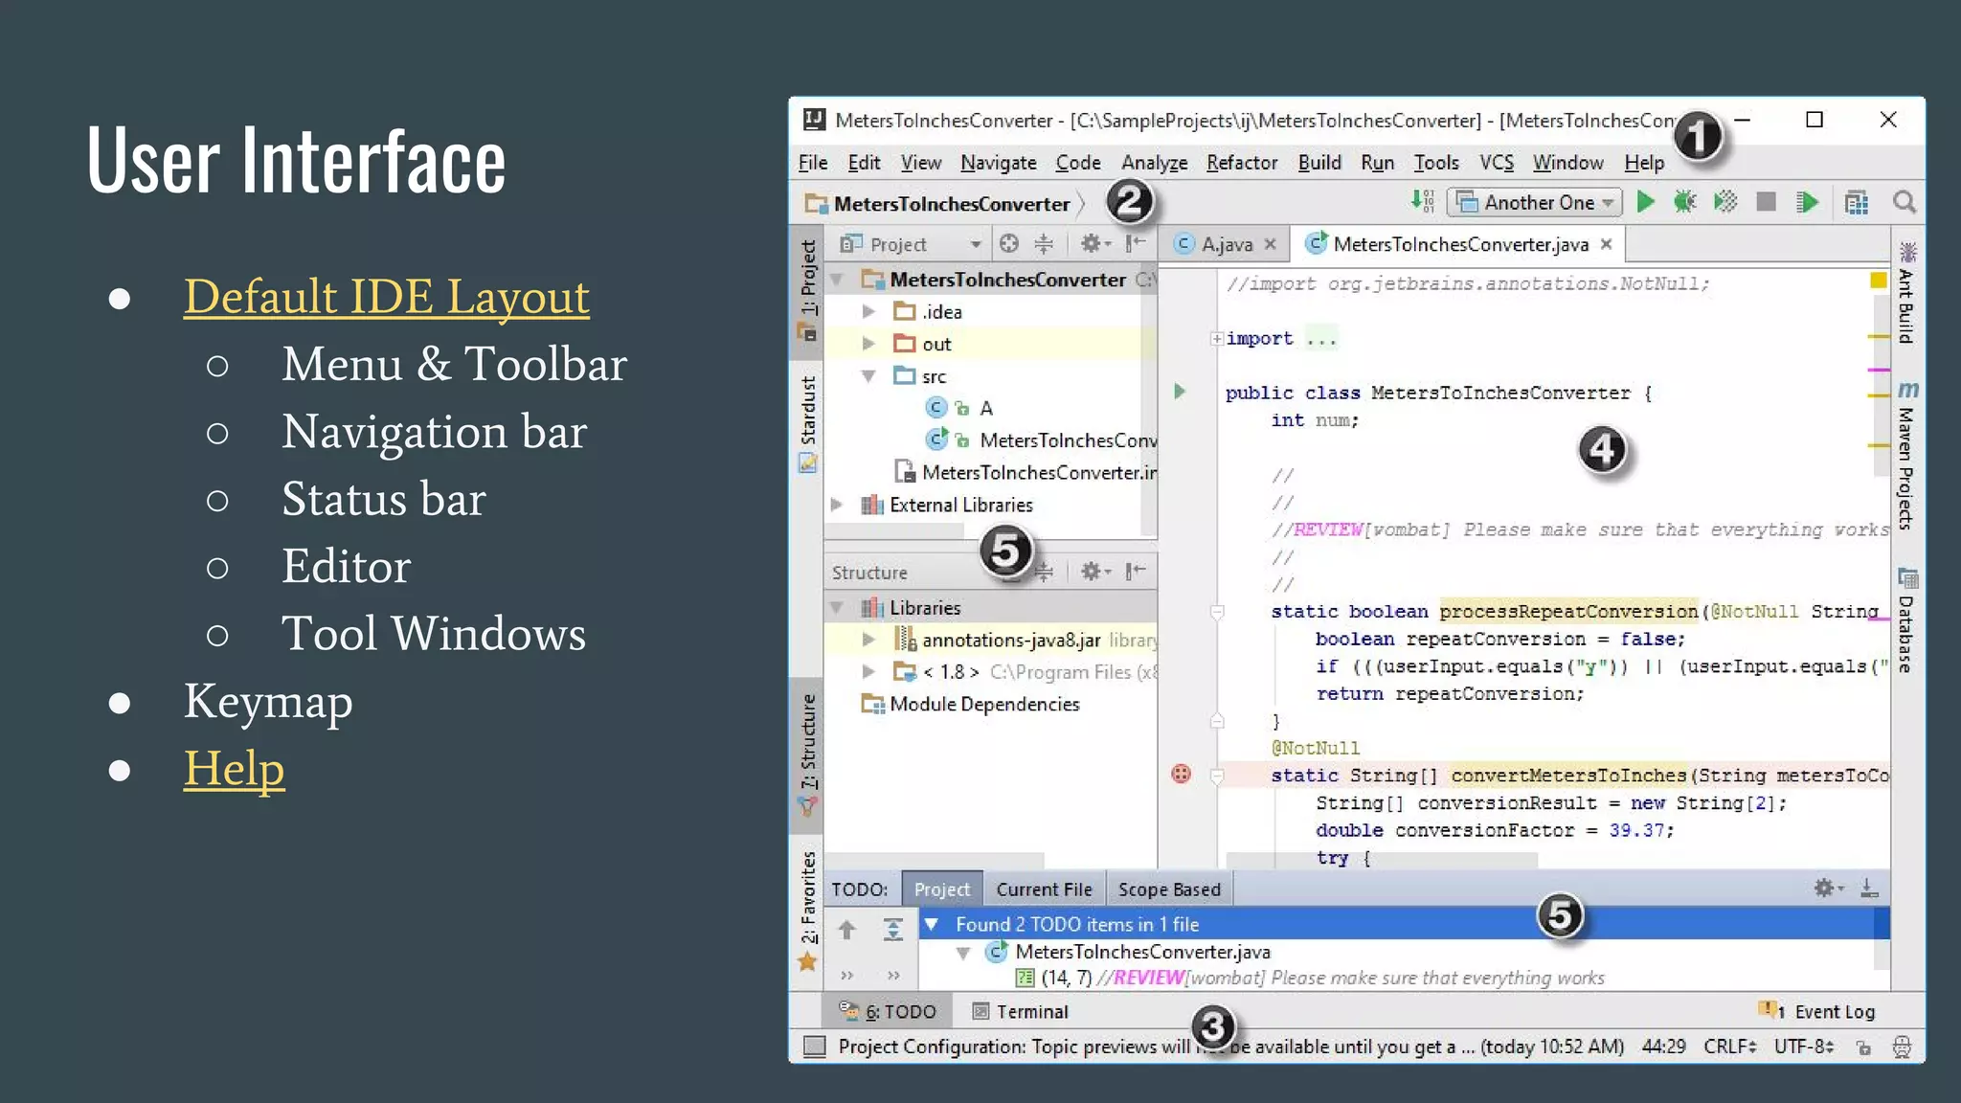Expand the out folder in the tree
The image size is (1961, 1103).
tap(868, 343)
